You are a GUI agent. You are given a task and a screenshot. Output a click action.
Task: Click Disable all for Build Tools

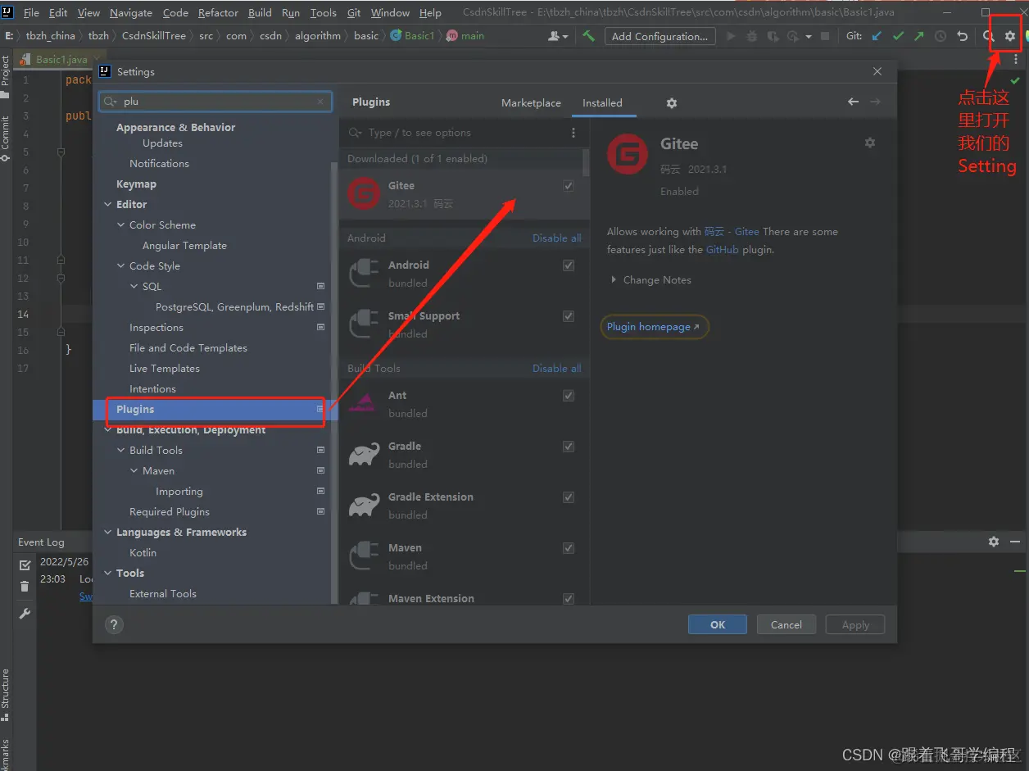[x=557, y=369]
